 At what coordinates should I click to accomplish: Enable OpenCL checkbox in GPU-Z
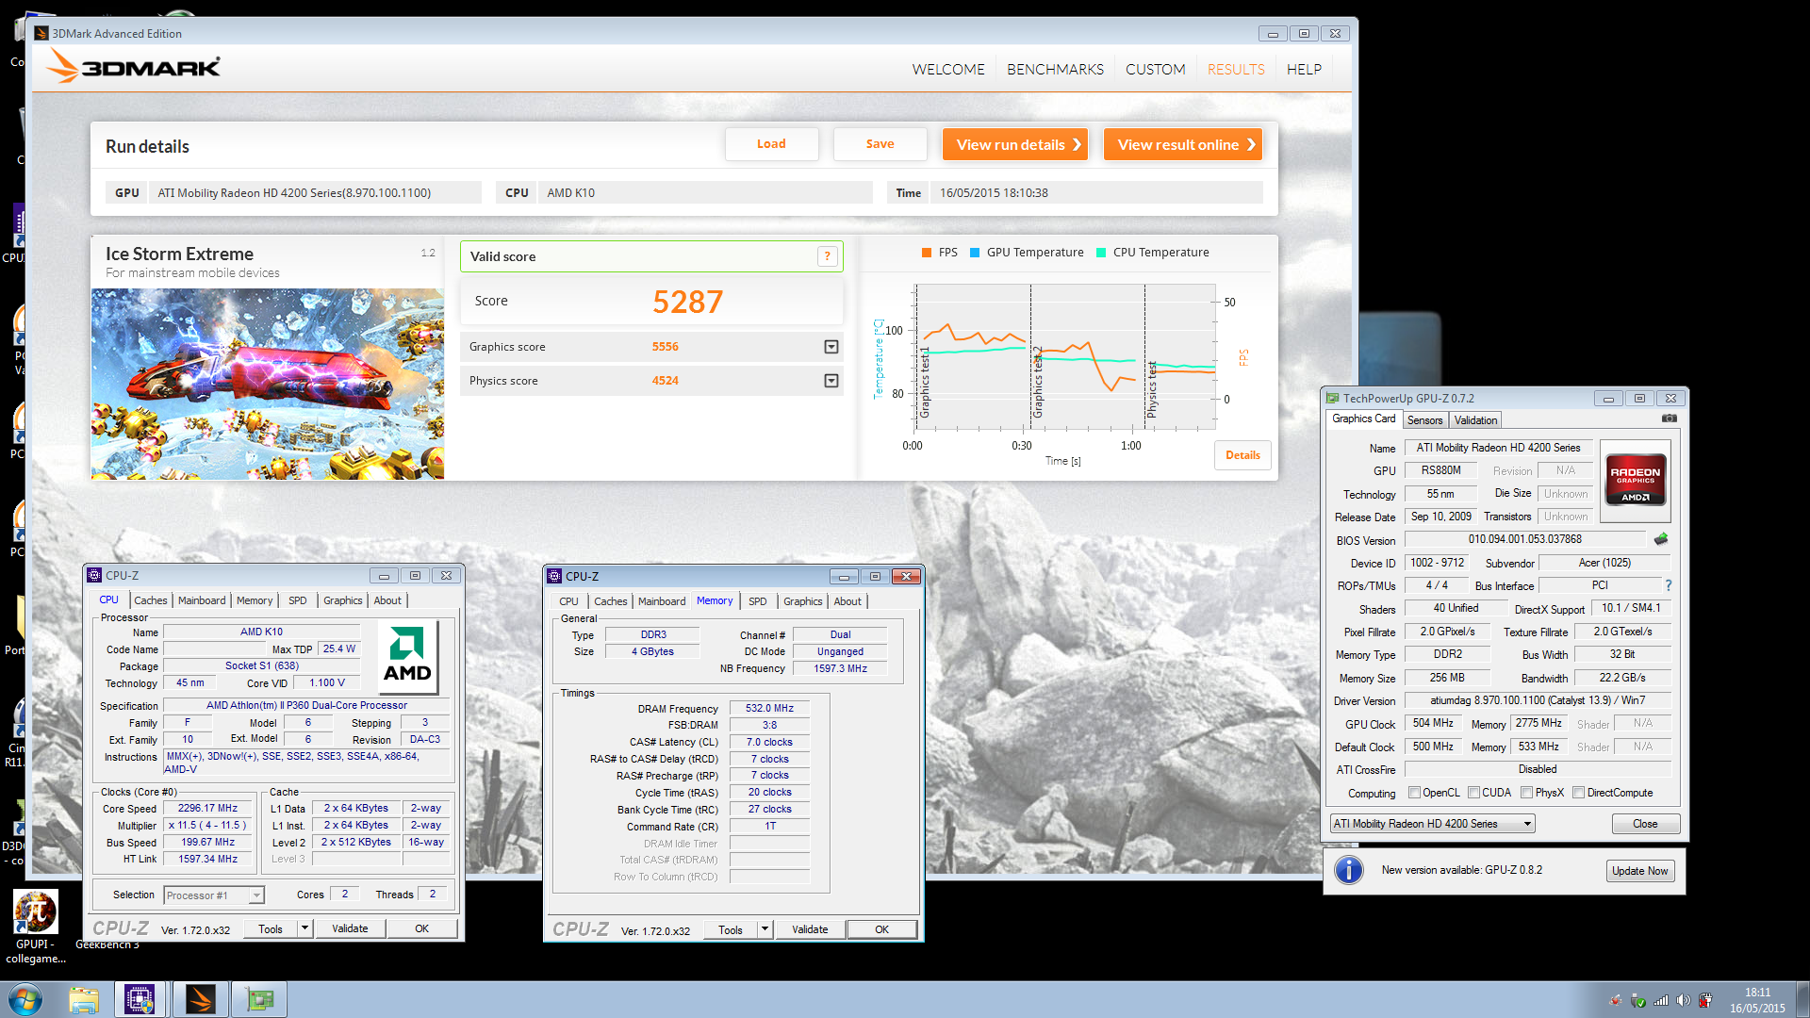tap(1414, 793)
